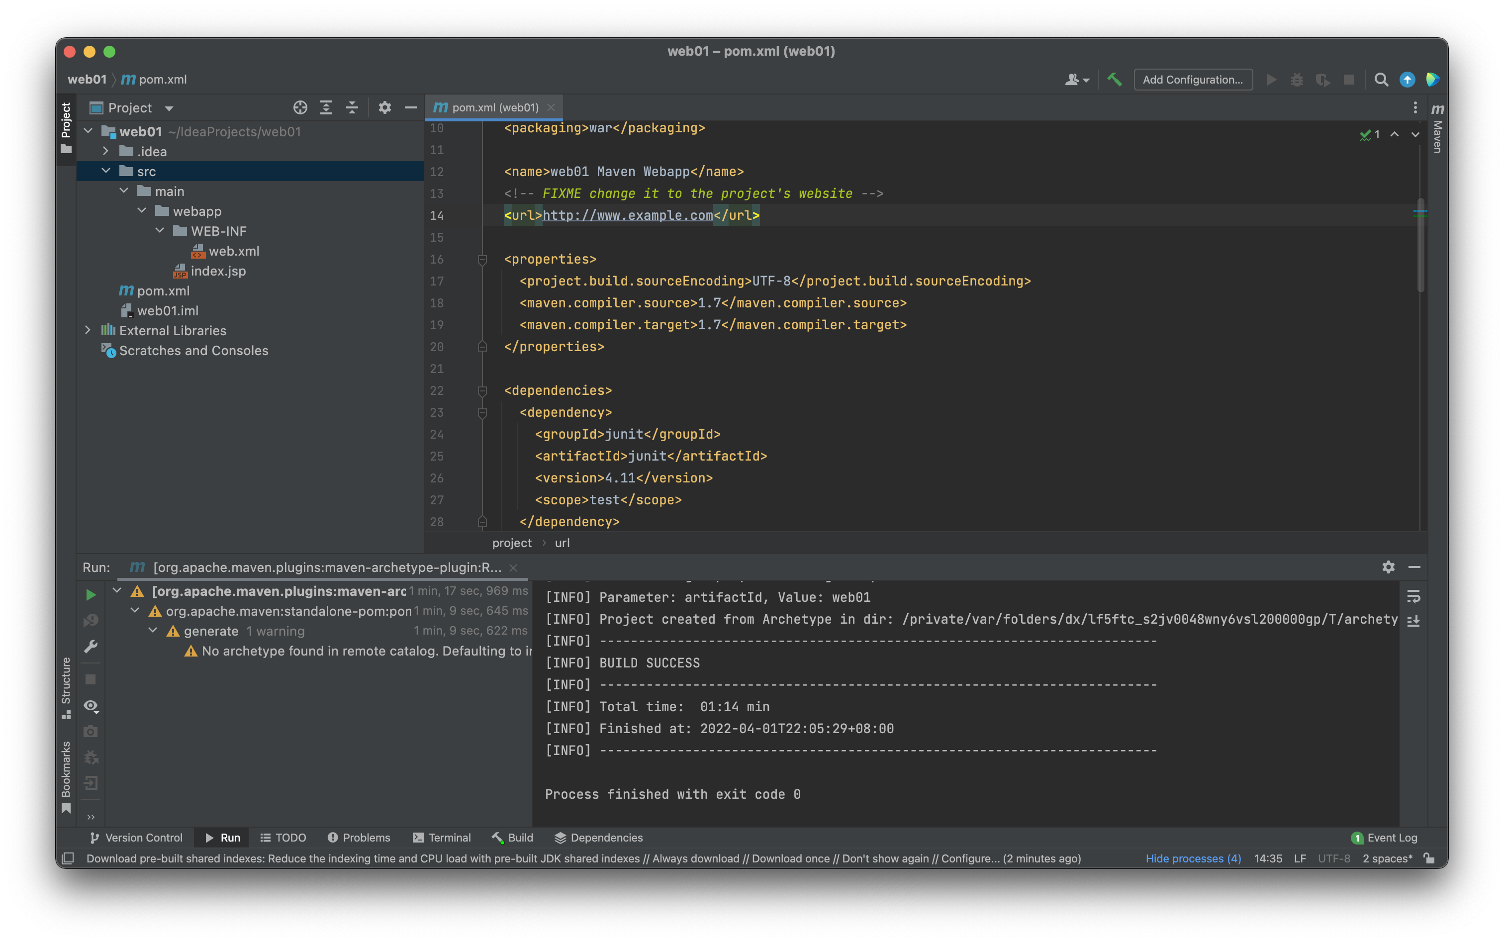Viewport: 1504px width, 942px height.
Task: Open the TODO tab
Action: [x=283, y=838]
